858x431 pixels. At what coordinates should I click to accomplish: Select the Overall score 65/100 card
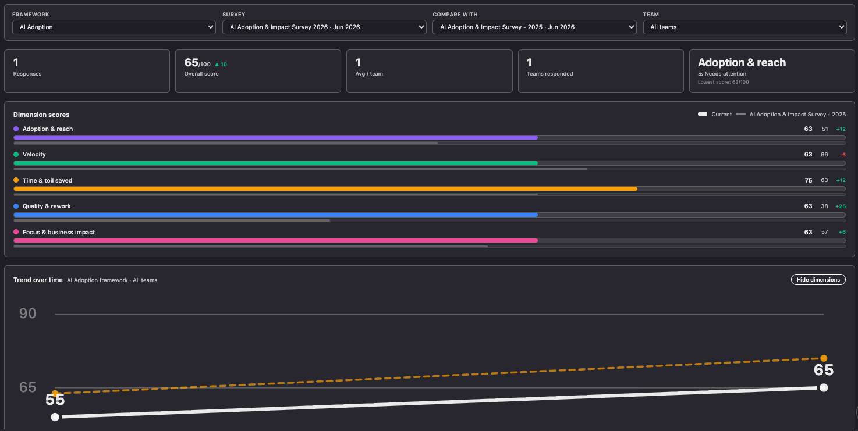coord(258,71)
